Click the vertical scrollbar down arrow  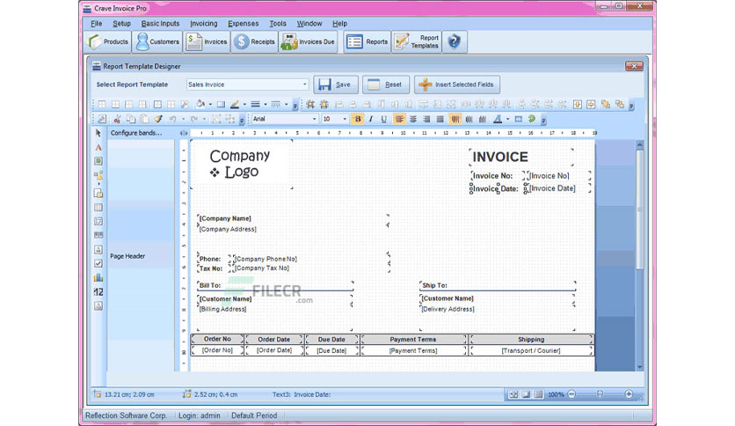coord(640,367)
